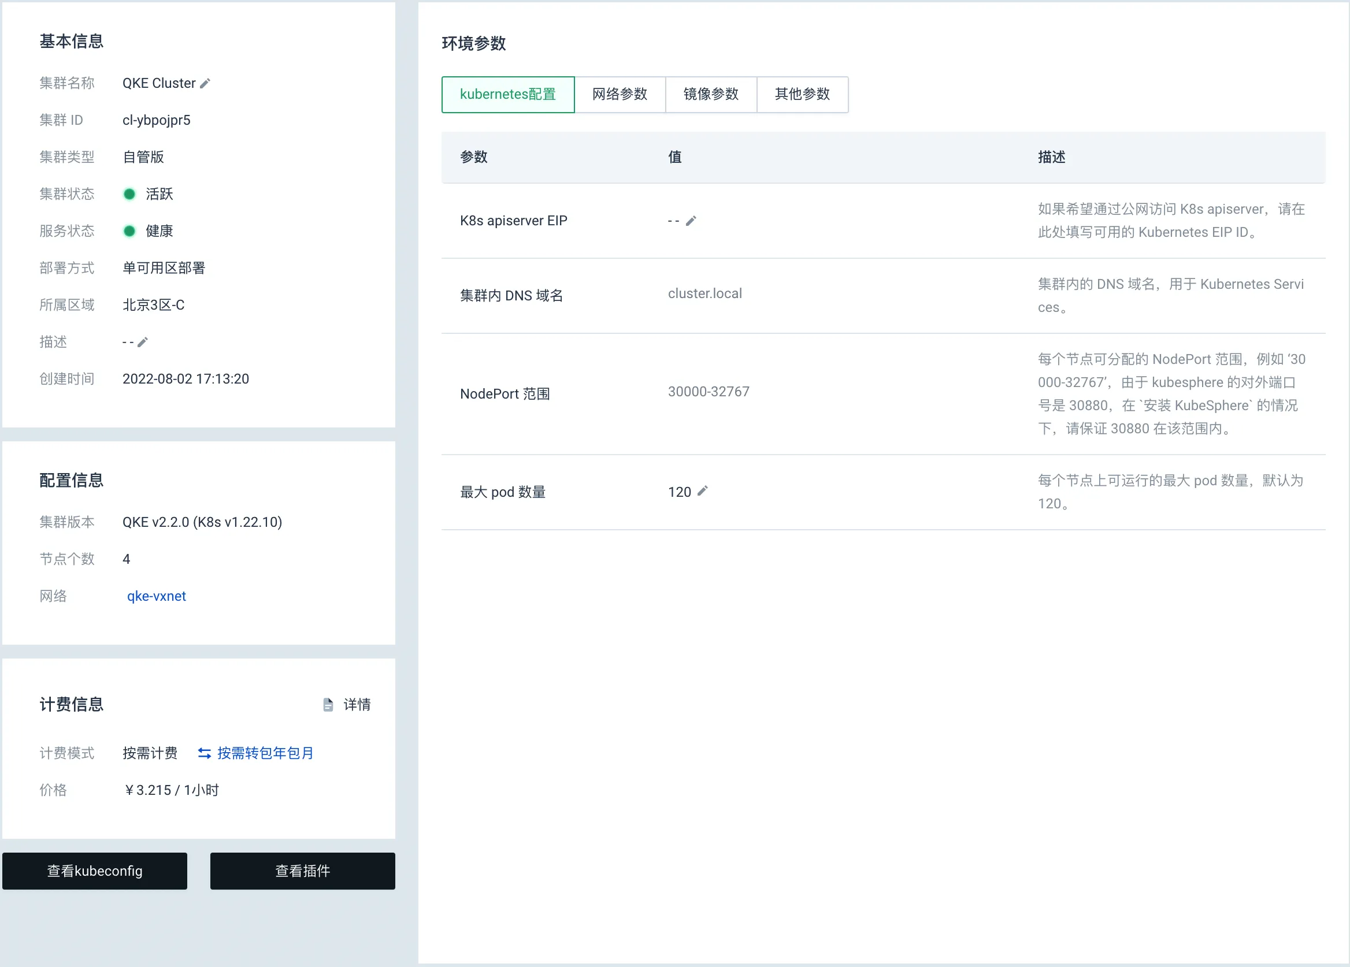Screen dimensions: 1350x967
Task: Click the document icon beside 详情
Action: point(328,705)
